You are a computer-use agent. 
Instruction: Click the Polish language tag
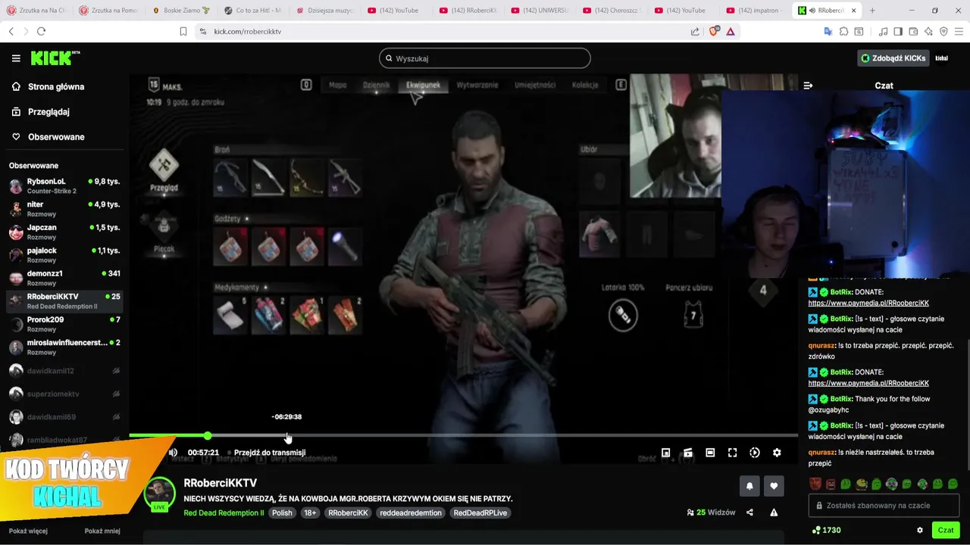[282, 512]
